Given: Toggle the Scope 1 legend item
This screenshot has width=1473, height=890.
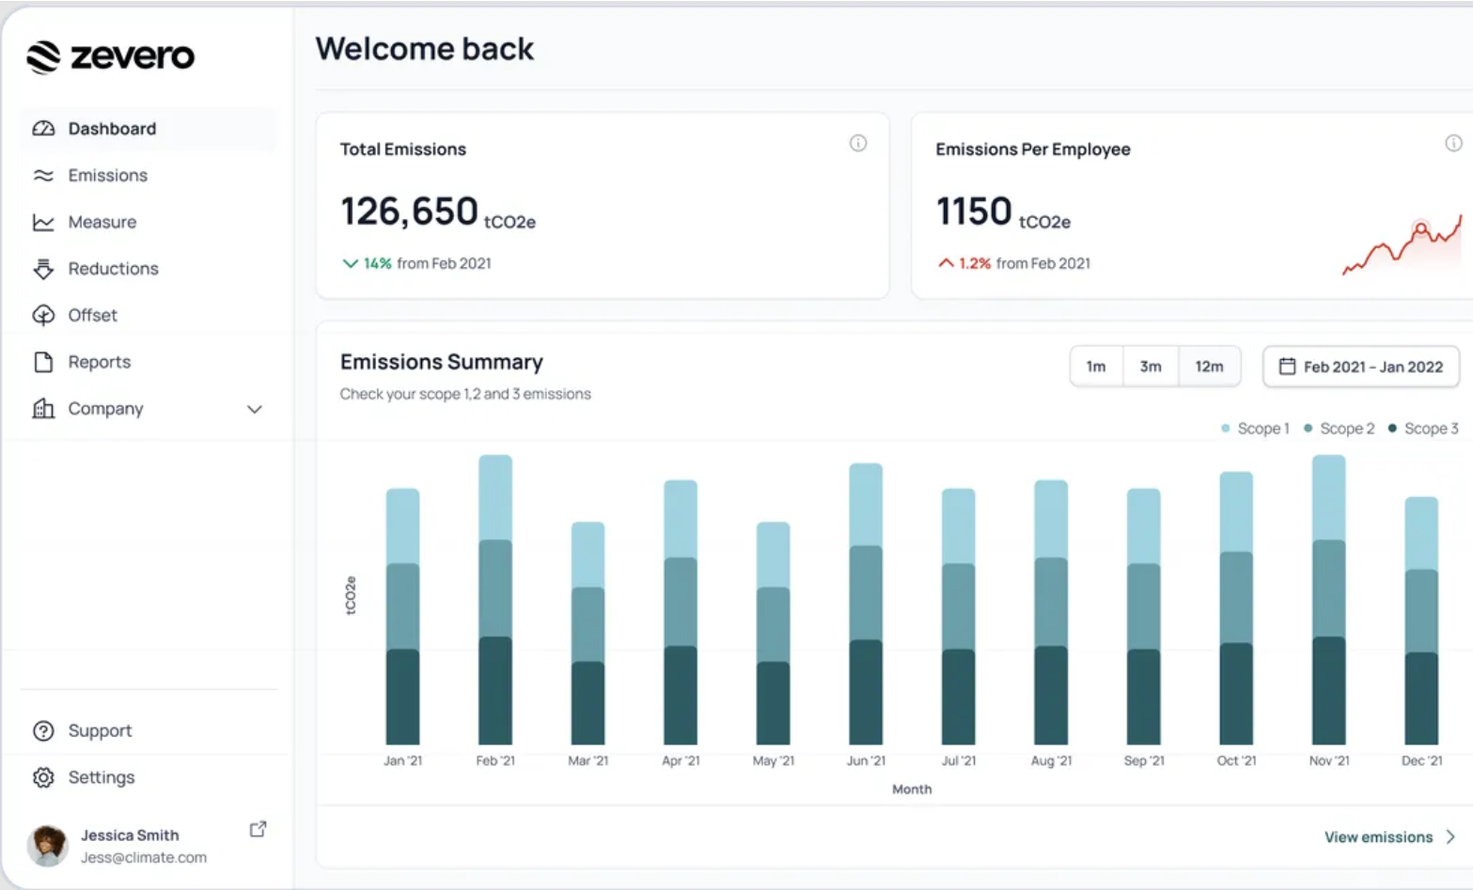Looking at the screenshot, I should click(1254, 428).
